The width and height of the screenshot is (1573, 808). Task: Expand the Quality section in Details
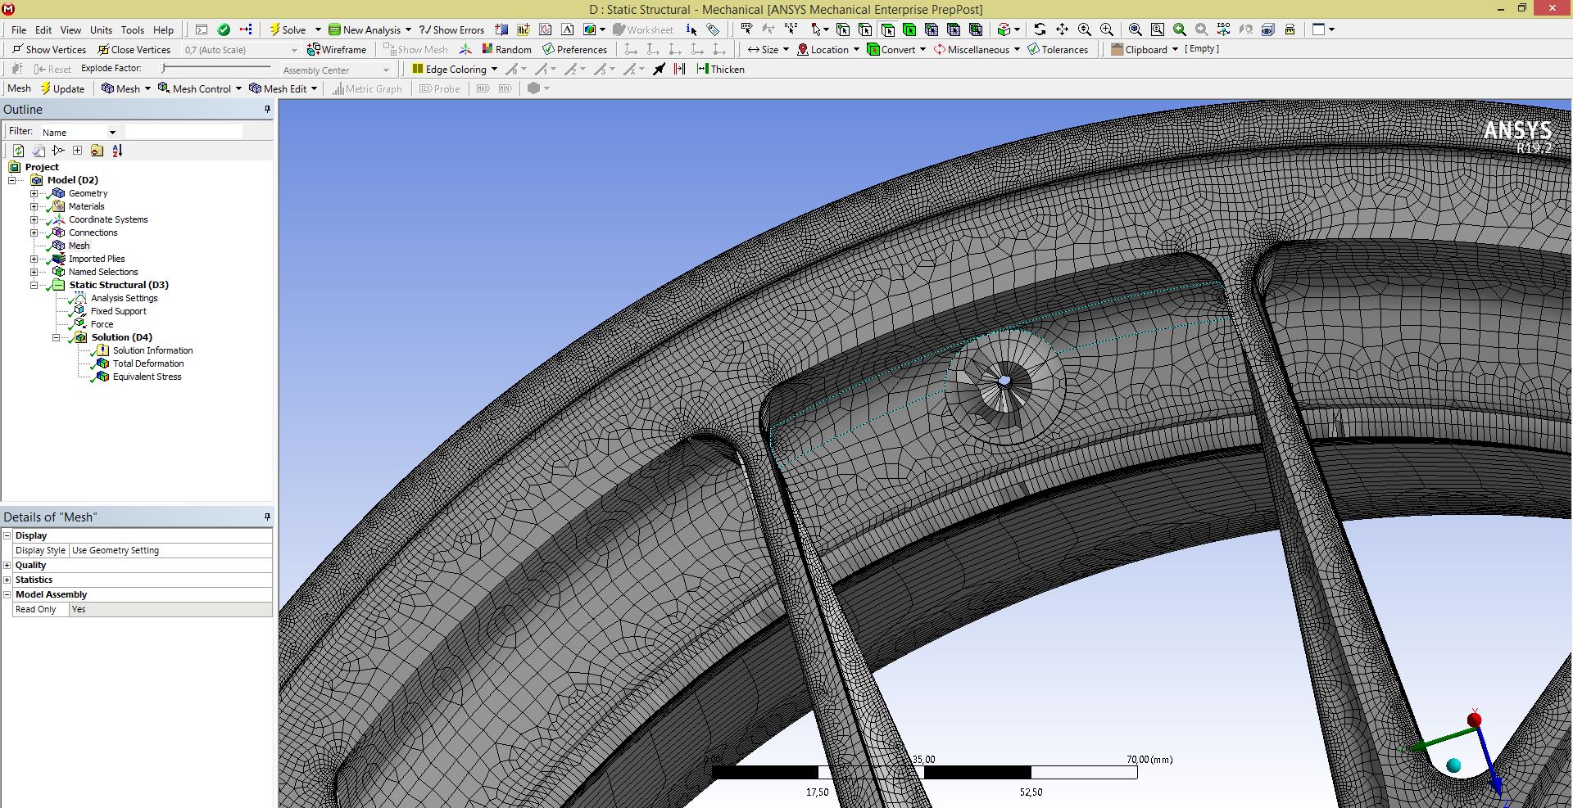[x=7, y=566]
